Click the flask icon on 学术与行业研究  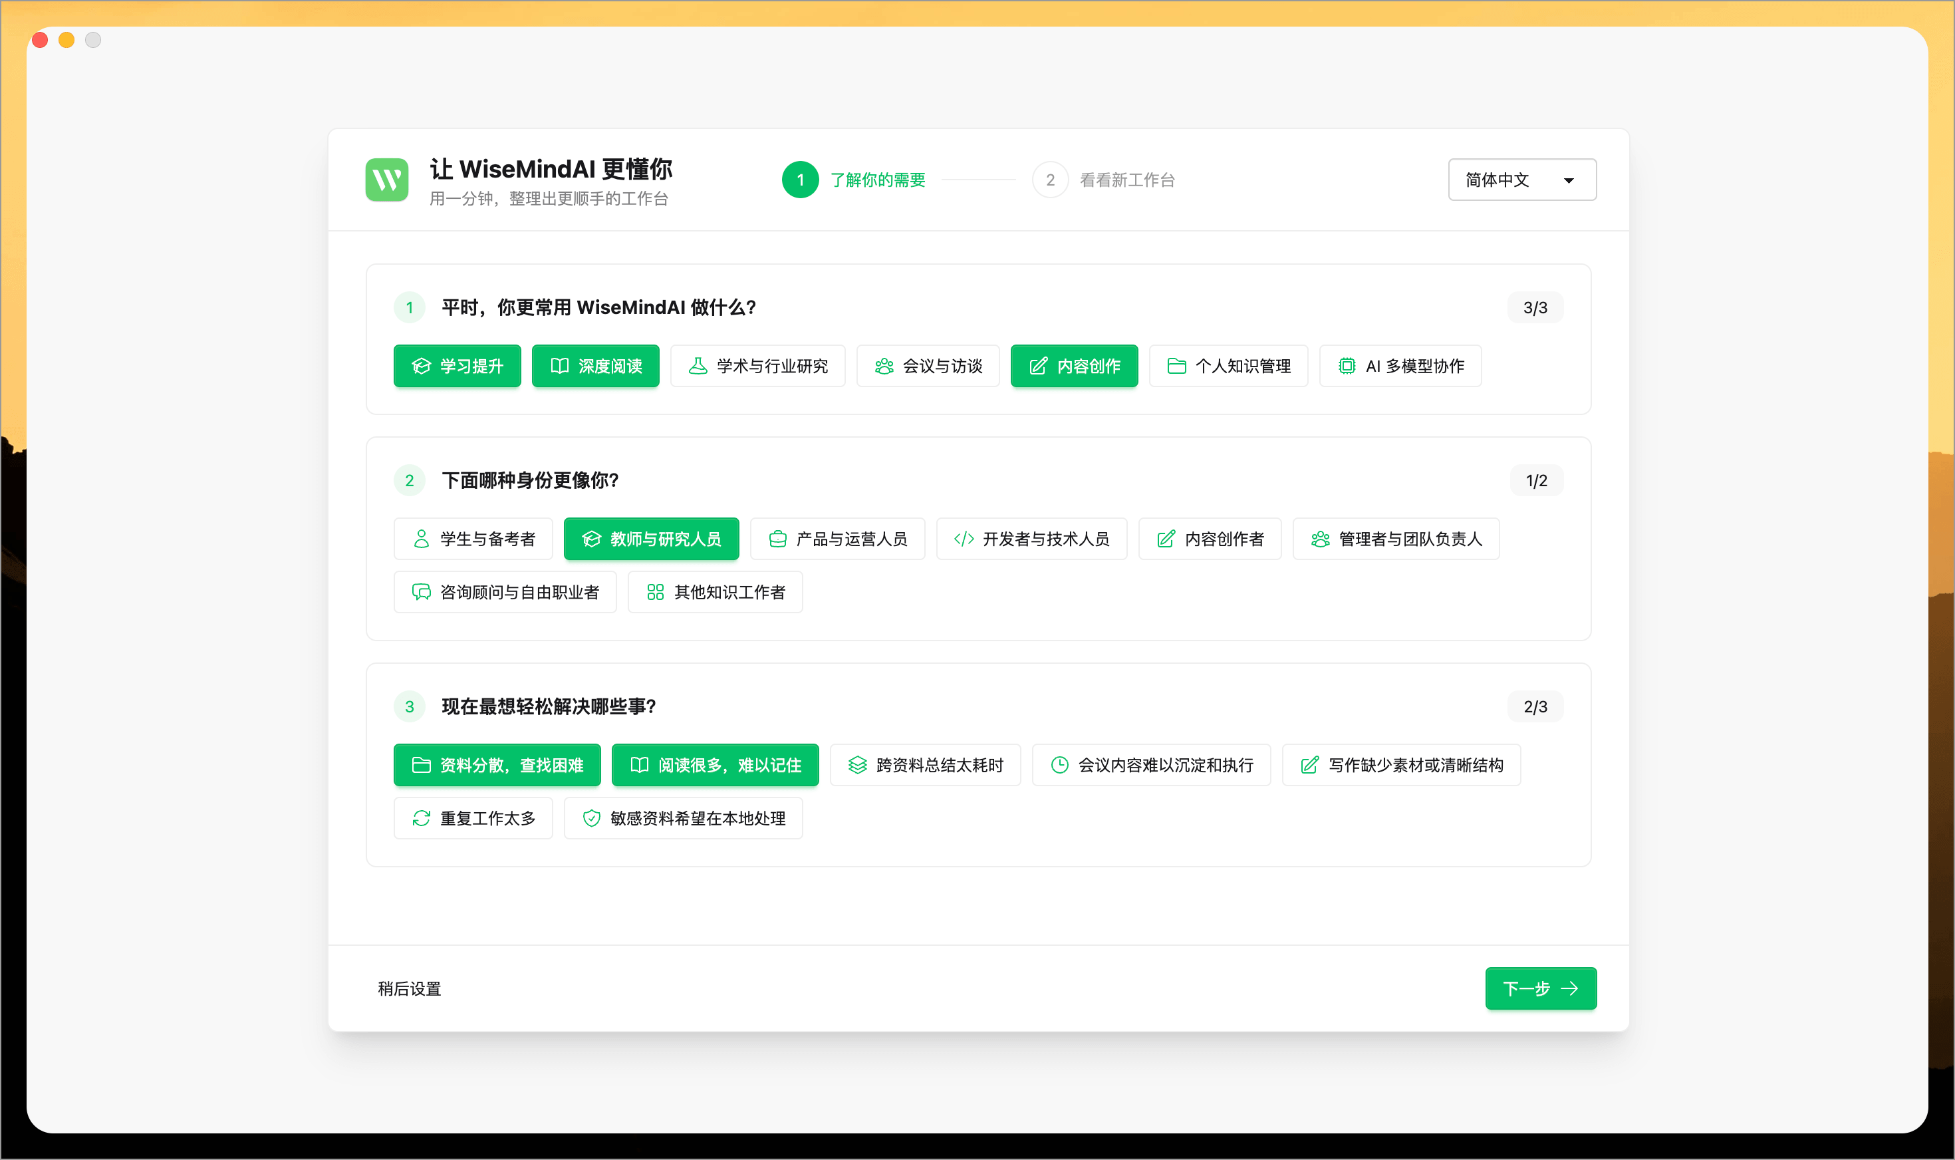click(698, 366)
